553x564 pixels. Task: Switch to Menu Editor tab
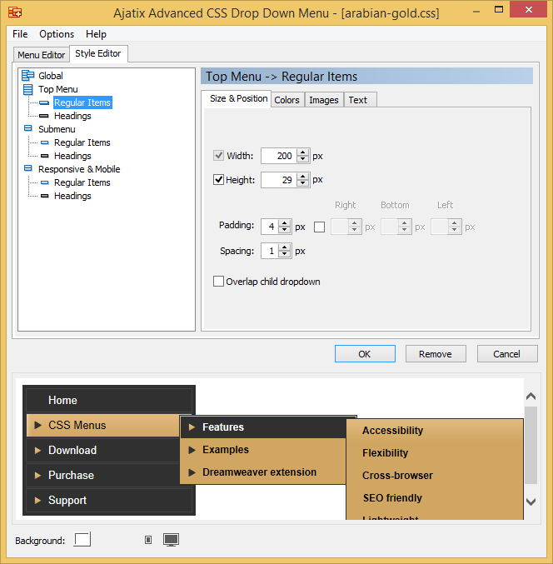[x=42, y=55]
